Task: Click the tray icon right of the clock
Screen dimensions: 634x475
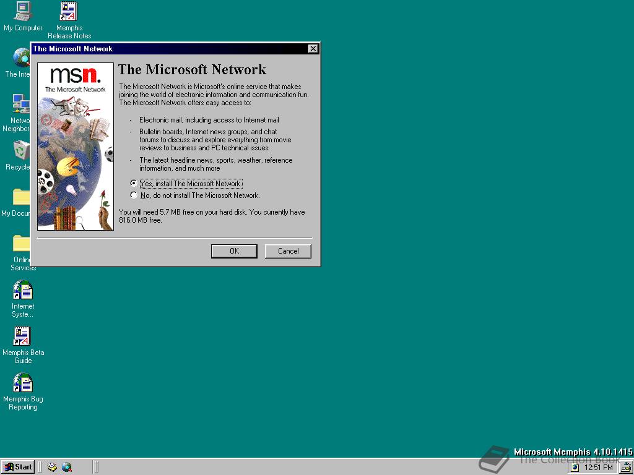Action: point(627,468)
